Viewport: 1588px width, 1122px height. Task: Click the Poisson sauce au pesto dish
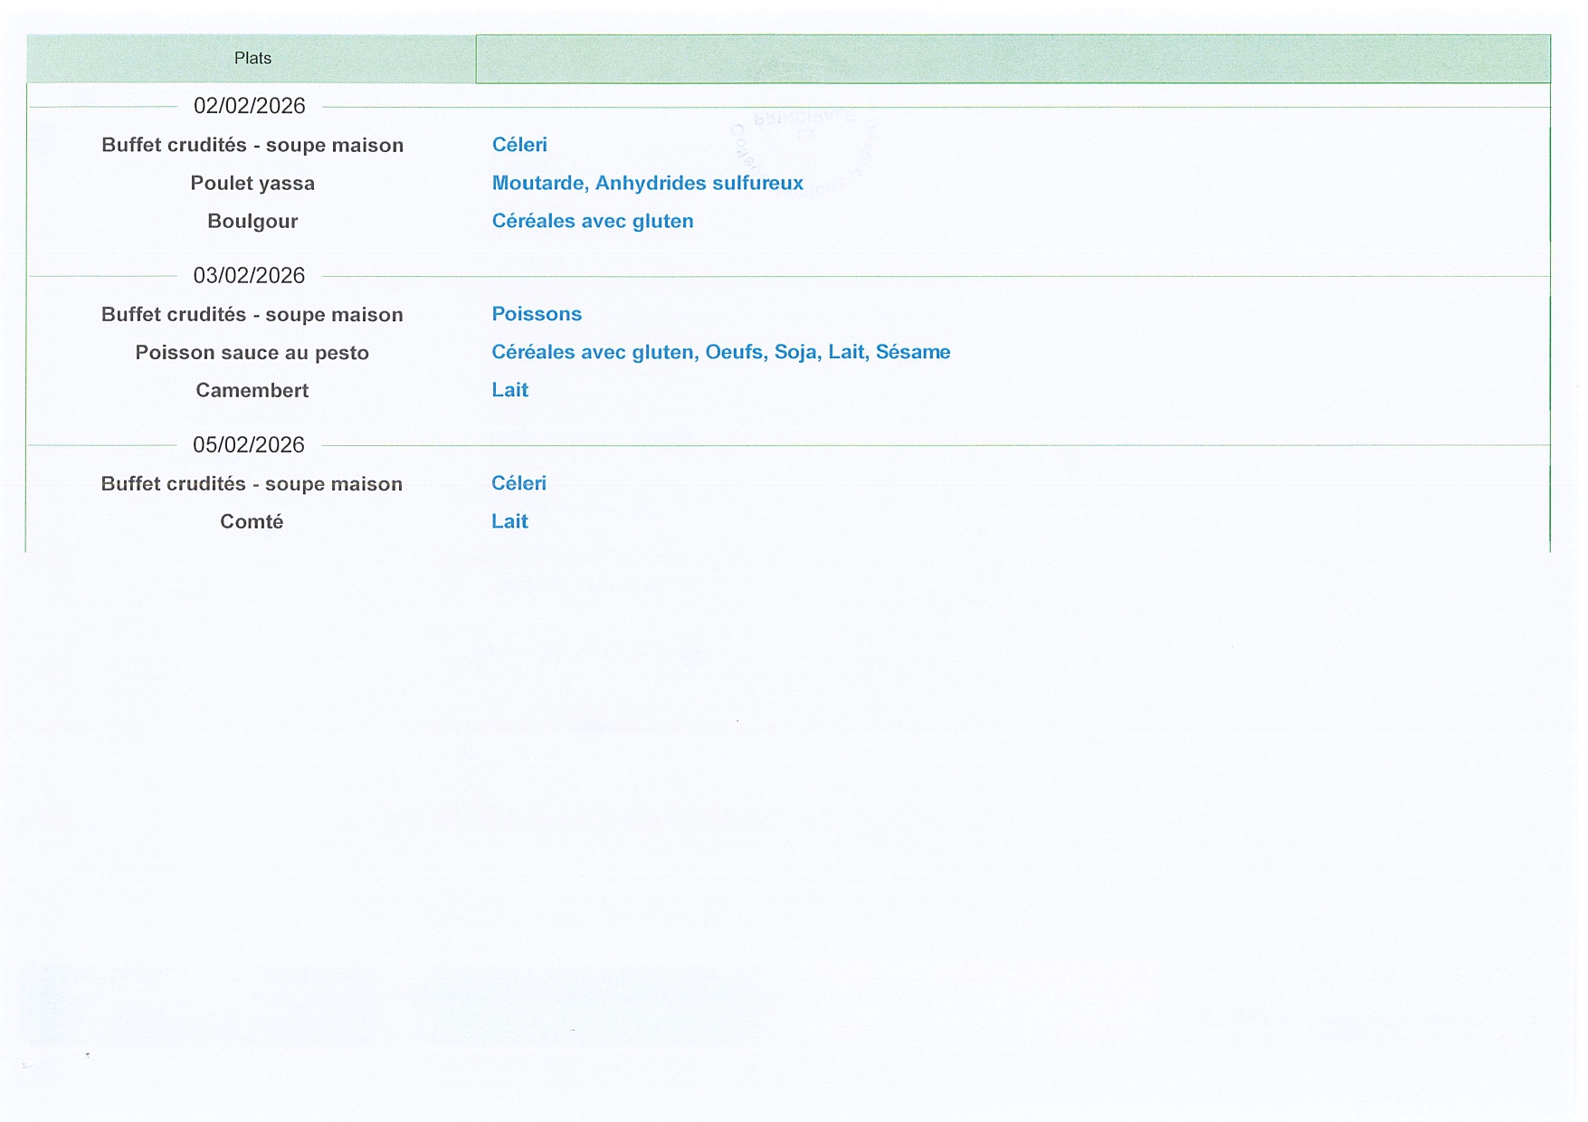point(252,353)
